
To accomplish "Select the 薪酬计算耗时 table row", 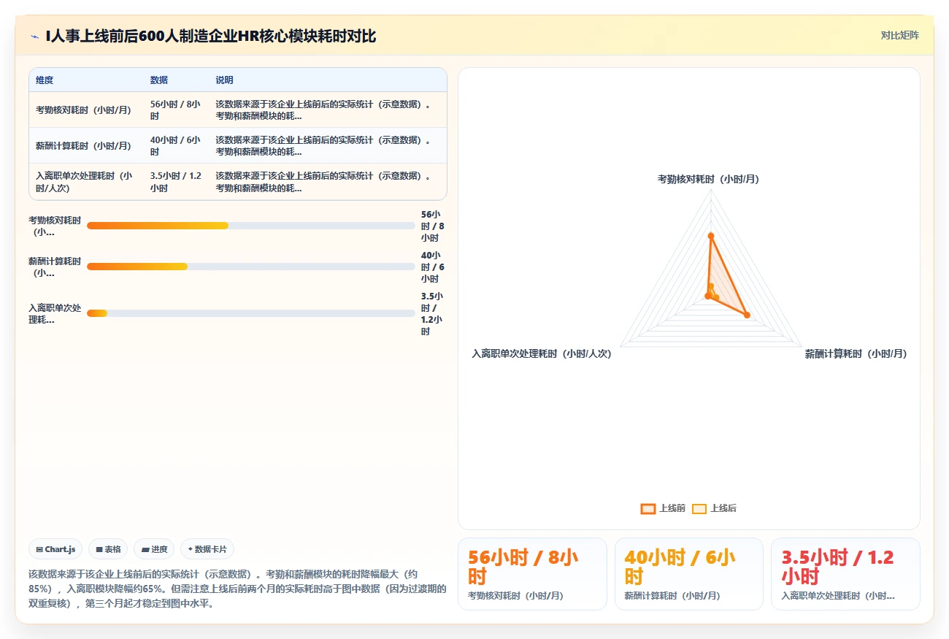I will point(238,145).
